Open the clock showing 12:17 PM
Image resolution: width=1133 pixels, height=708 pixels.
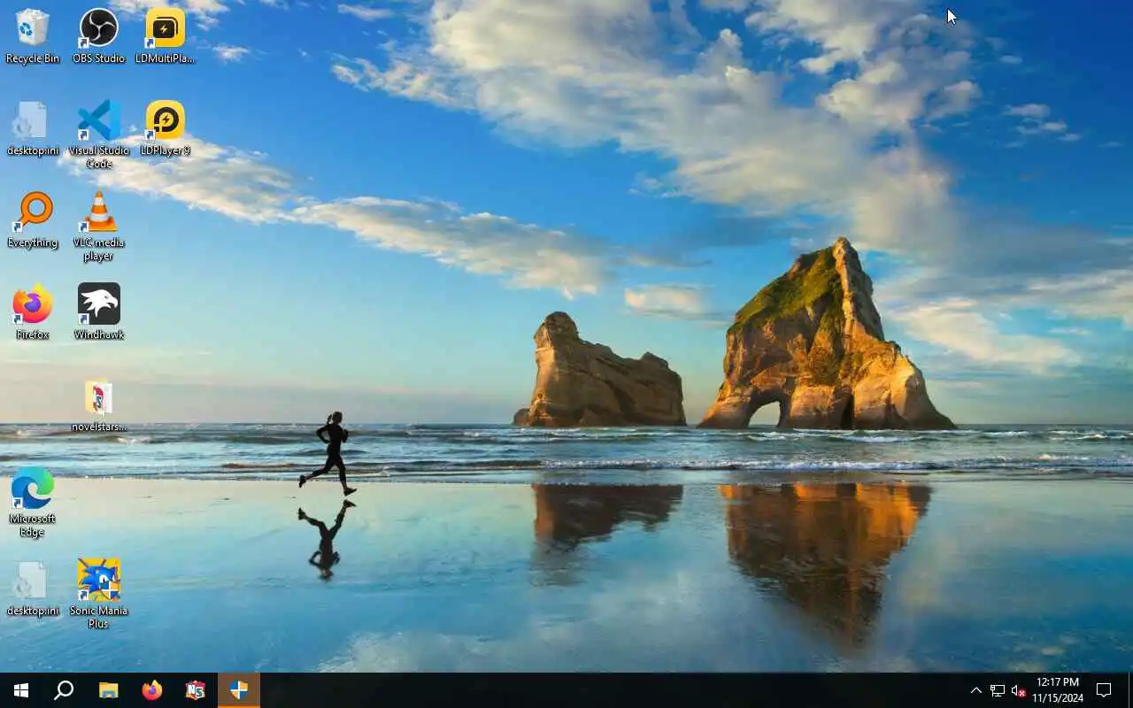[x=1058, y=690]
